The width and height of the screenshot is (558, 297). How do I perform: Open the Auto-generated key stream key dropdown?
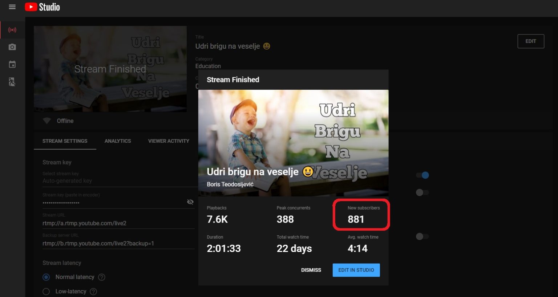118,181
